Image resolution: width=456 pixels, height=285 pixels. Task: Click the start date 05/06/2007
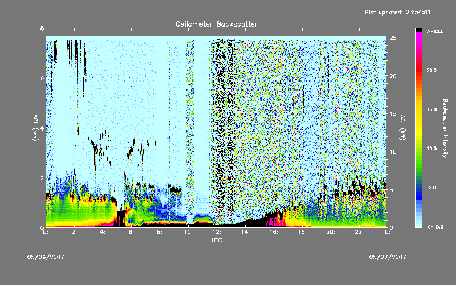[x=46, y=257]
